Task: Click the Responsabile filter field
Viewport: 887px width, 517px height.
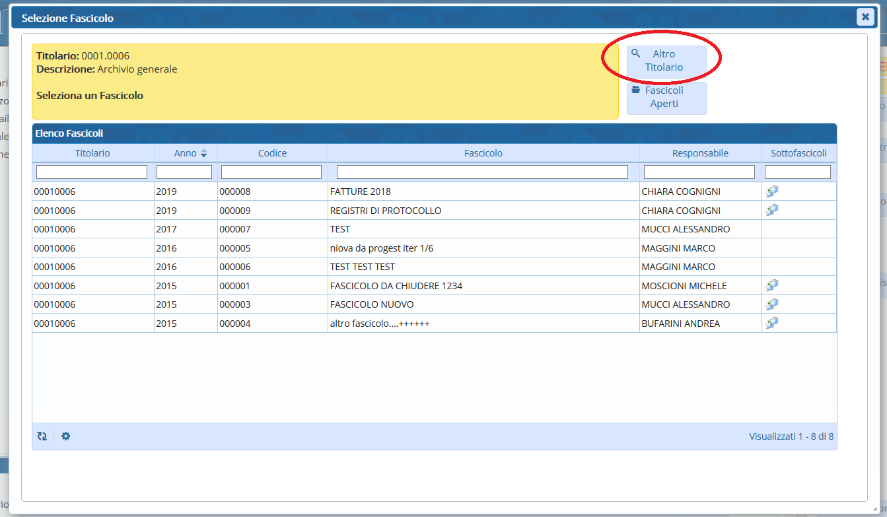Action: click(x=699, y=172)
